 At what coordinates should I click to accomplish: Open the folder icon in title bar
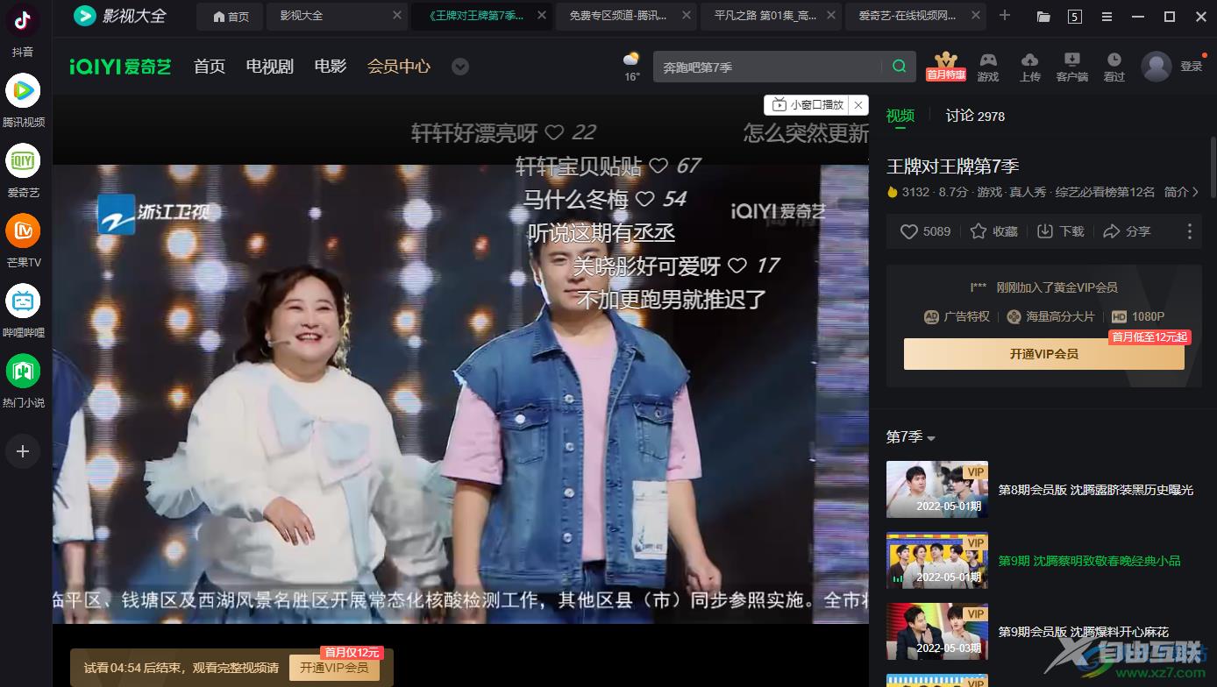tap(1043, 17)
